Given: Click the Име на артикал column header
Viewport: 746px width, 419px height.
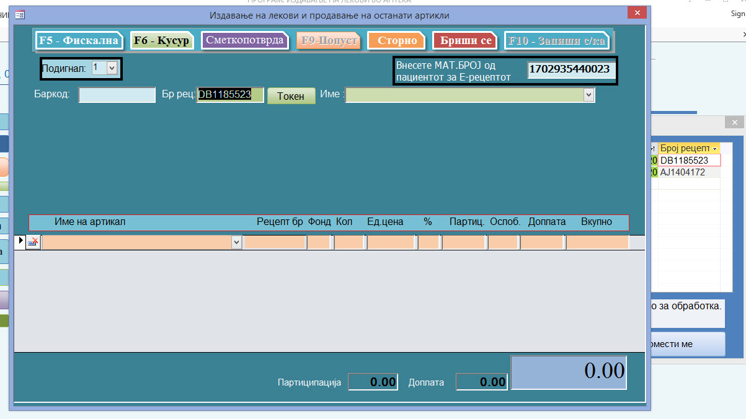Looking at the screenshot, I should coord(90,222).
